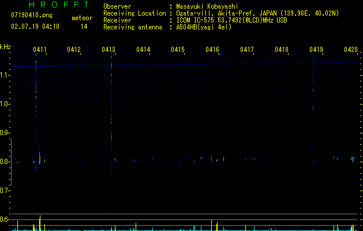Viewport: 363px width, 231px height.
Task: Click the 0420 time marker
Action: pos(351,49)
